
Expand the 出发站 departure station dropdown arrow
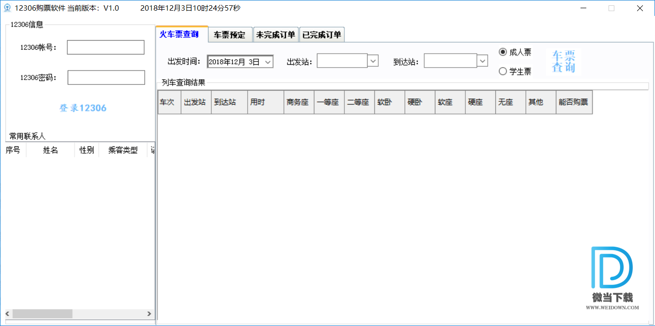click(373, 61)
